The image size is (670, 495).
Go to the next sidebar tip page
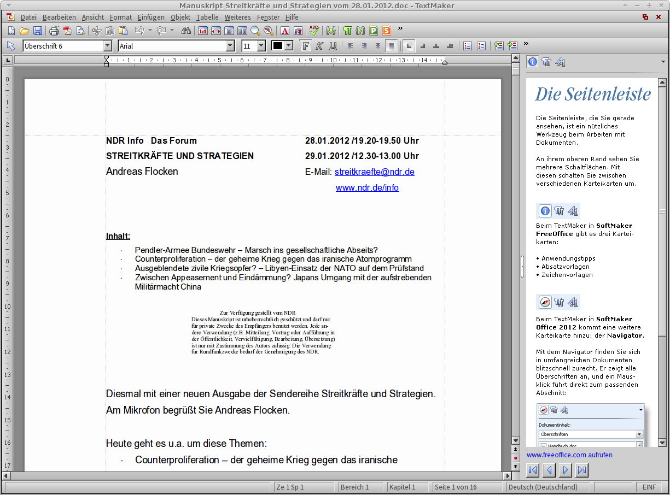click(566, 470)
